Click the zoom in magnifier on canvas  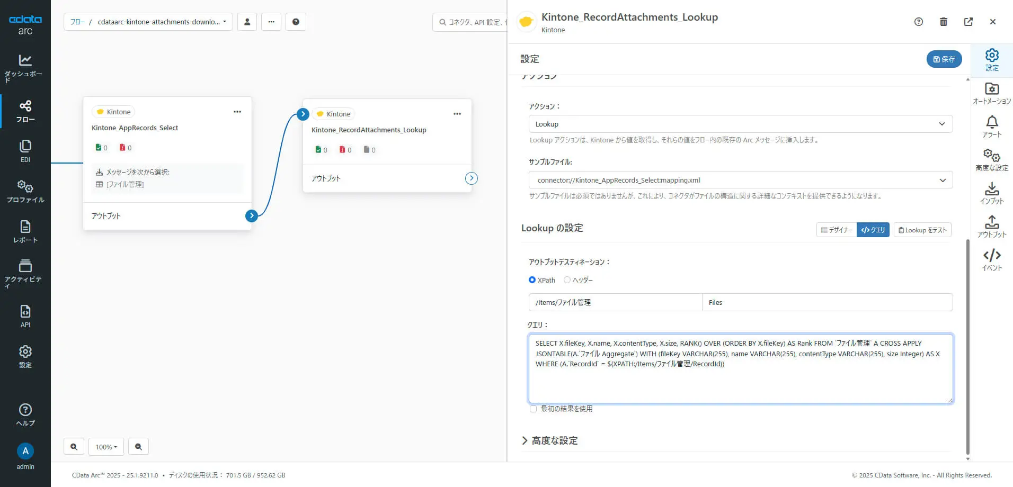click(x=74, y=447)
